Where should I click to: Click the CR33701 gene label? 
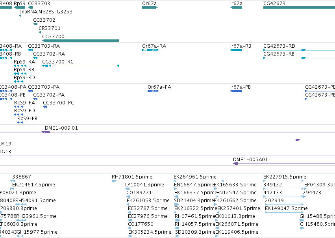tap(50, 28)
